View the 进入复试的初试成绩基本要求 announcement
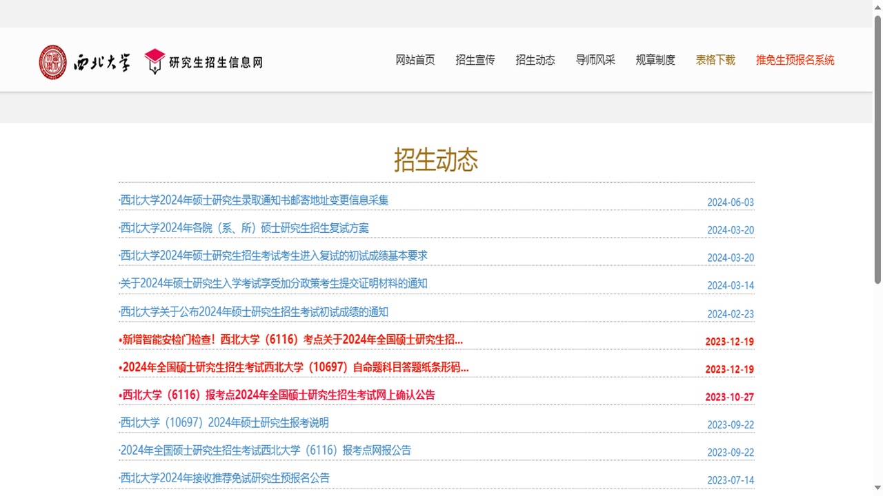Screen dimensions: 883x496 coord(273,255)
